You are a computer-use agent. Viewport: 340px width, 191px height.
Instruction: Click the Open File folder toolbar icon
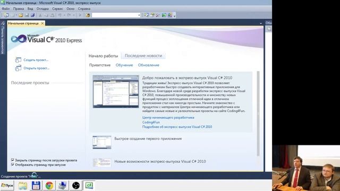click(x=21, y=15)
